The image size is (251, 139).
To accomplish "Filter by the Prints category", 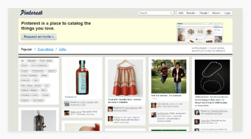I will (x=44, y=76).
